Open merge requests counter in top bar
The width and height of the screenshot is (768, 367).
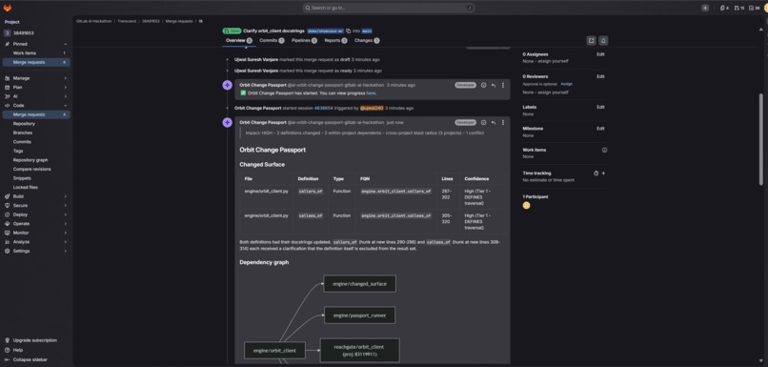coord(739,8)
